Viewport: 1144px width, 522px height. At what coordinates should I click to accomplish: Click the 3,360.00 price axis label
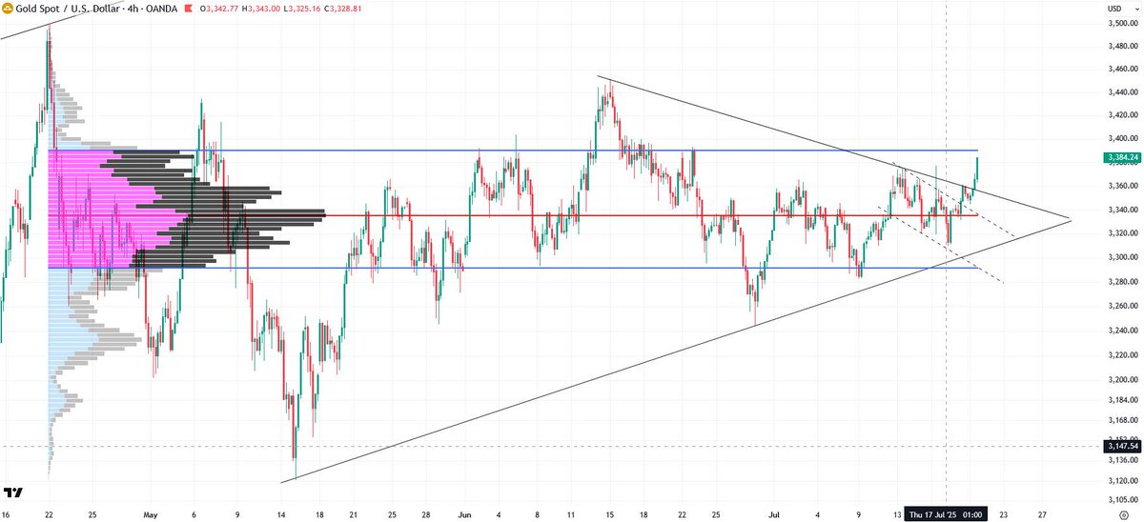pos(1121,186)
